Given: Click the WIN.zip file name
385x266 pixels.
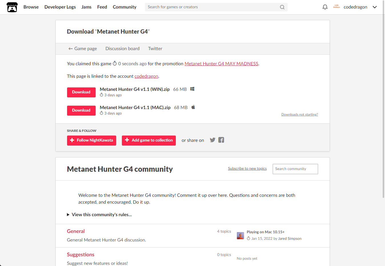Looking at the screenshot, I should point(135,89).
